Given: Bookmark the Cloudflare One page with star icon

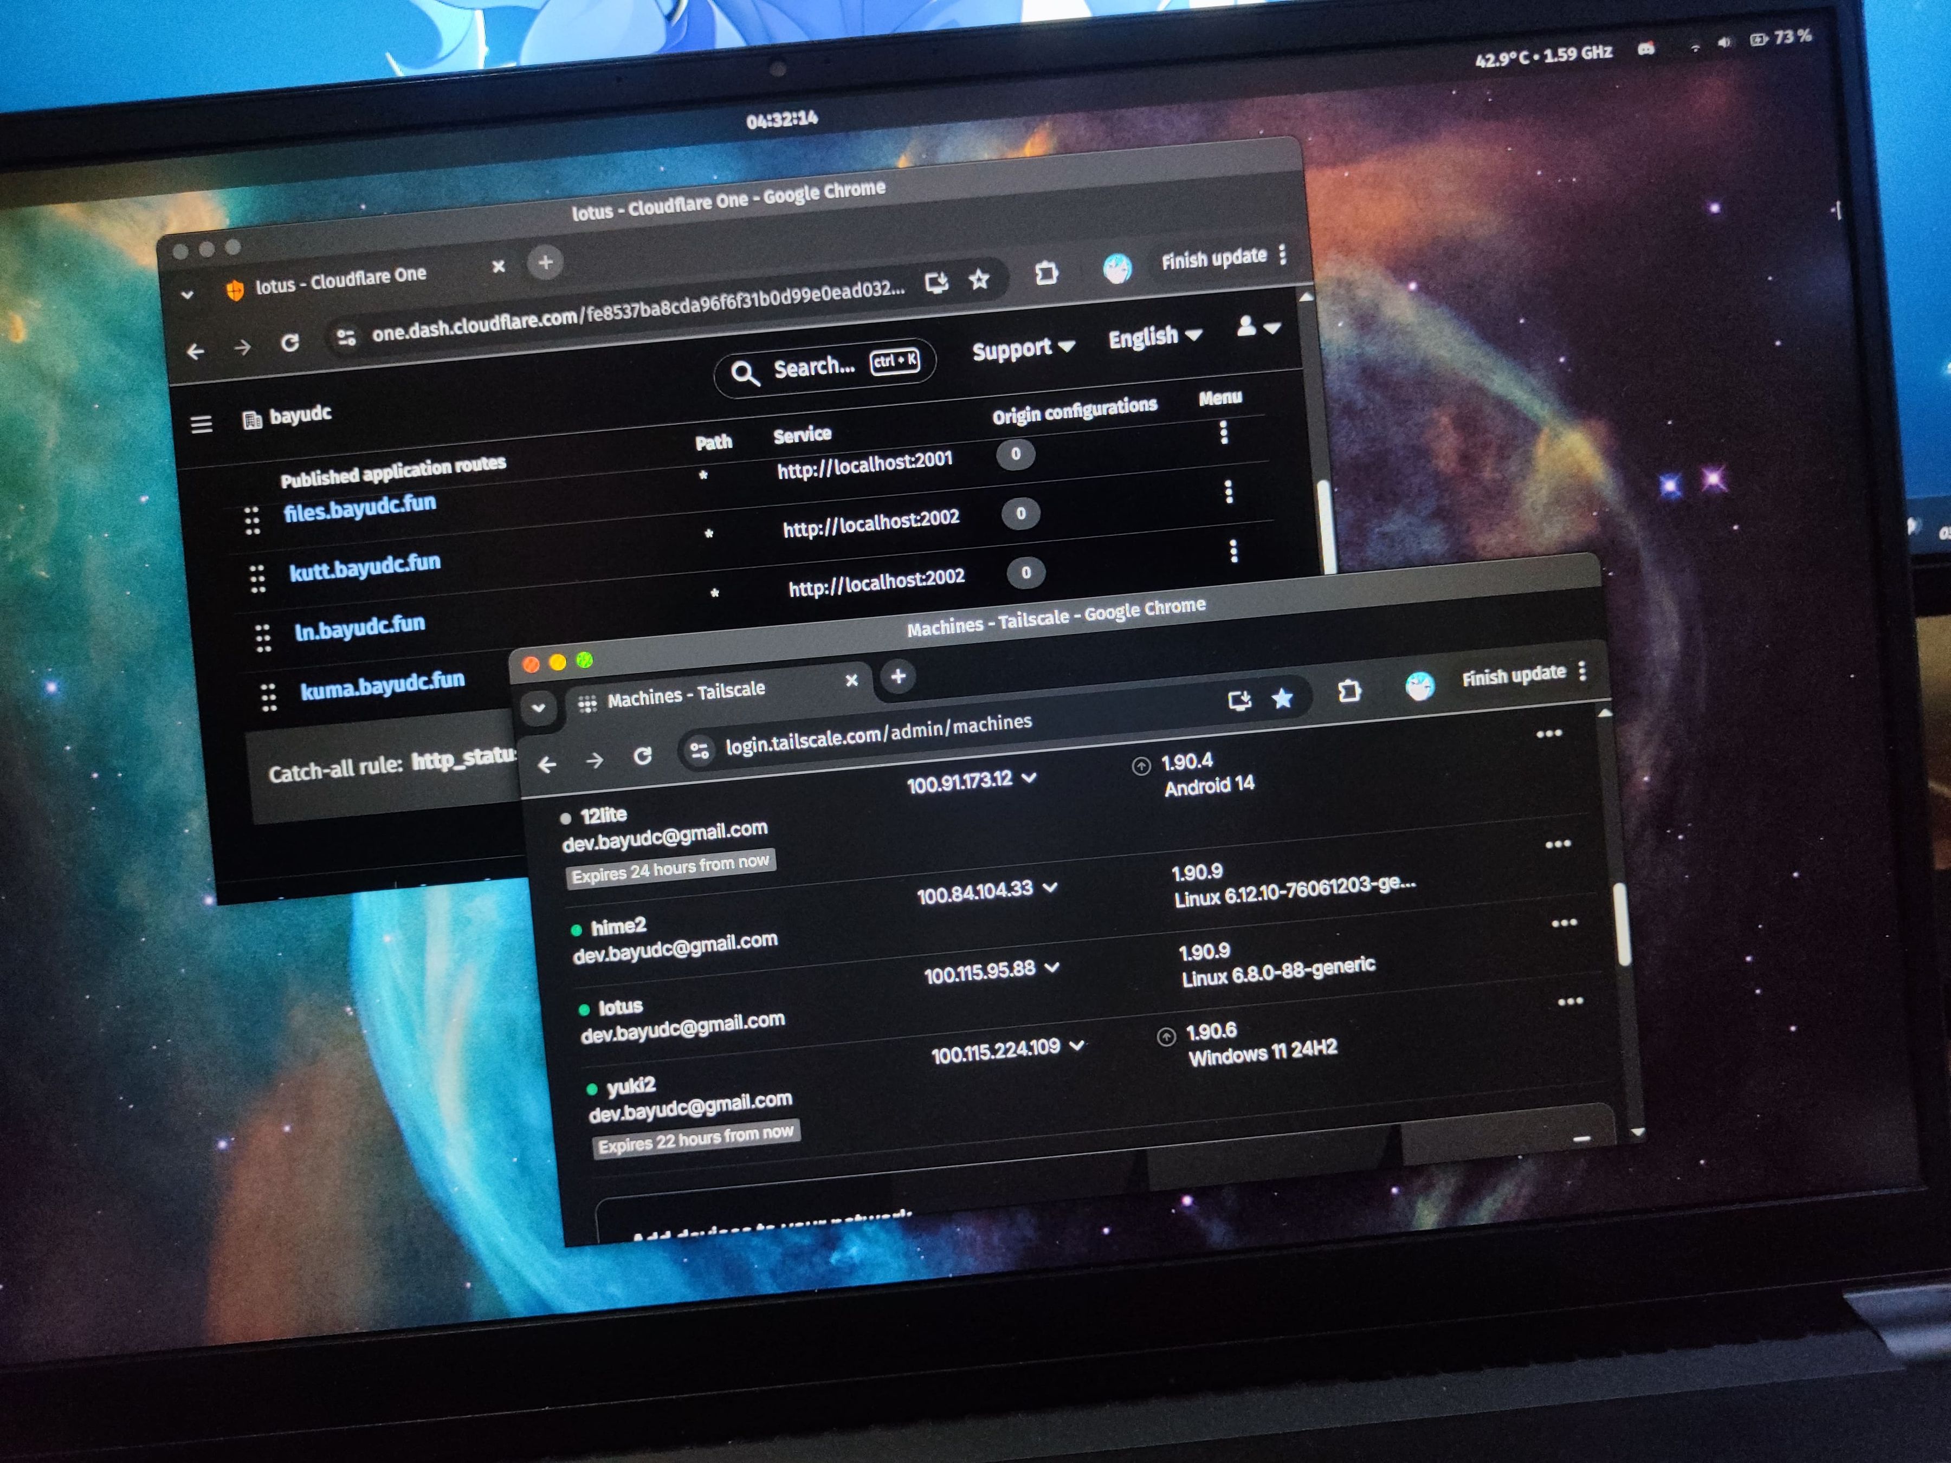Looking at the screenshot, I should 979,281.
